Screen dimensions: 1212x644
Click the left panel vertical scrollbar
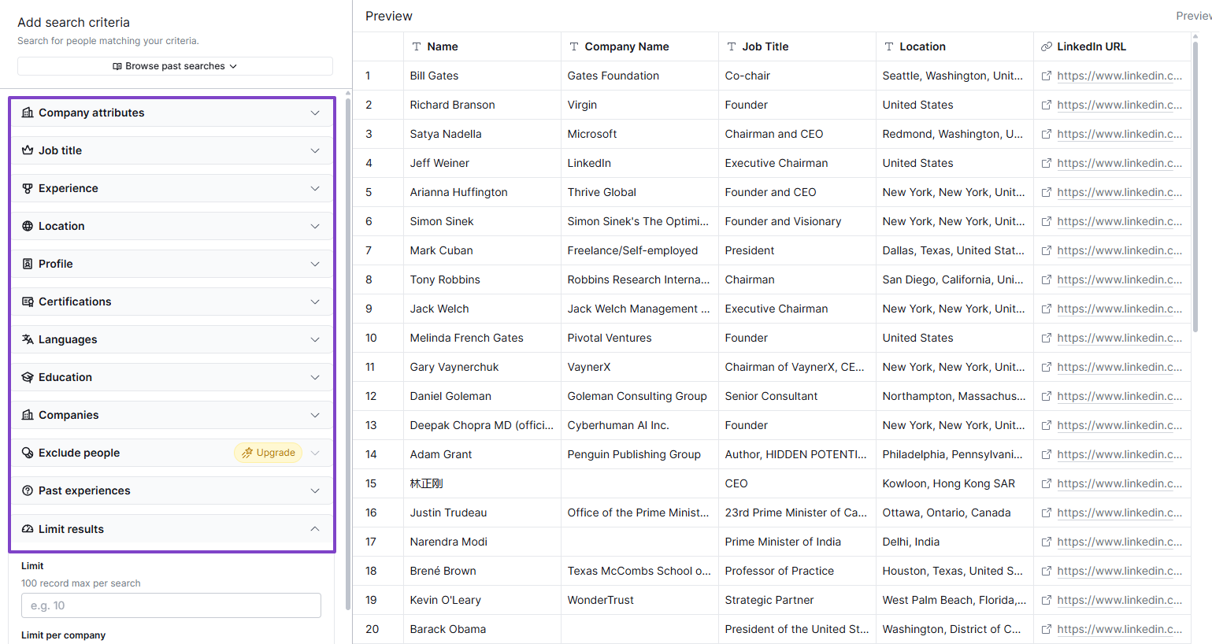click(x=348, y=354)
